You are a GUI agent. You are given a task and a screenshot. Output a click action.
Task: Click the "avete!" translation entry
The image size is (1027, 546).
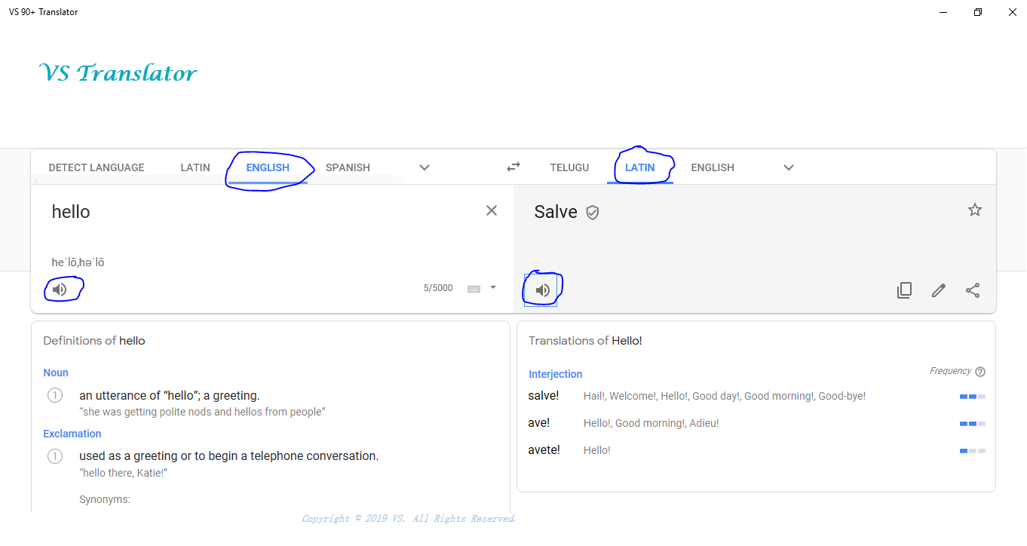[544, 450]
